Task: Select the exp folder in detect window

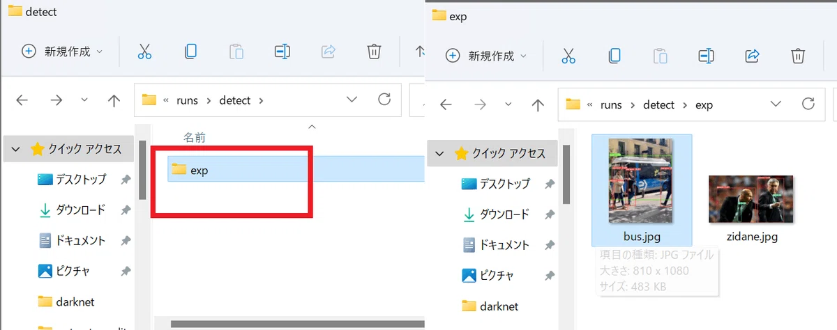Action: click(295, 169)
